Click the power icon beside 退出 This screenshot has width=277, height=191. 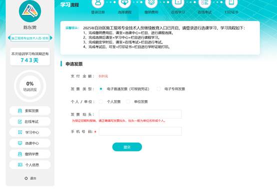click(x=26, y=178)
